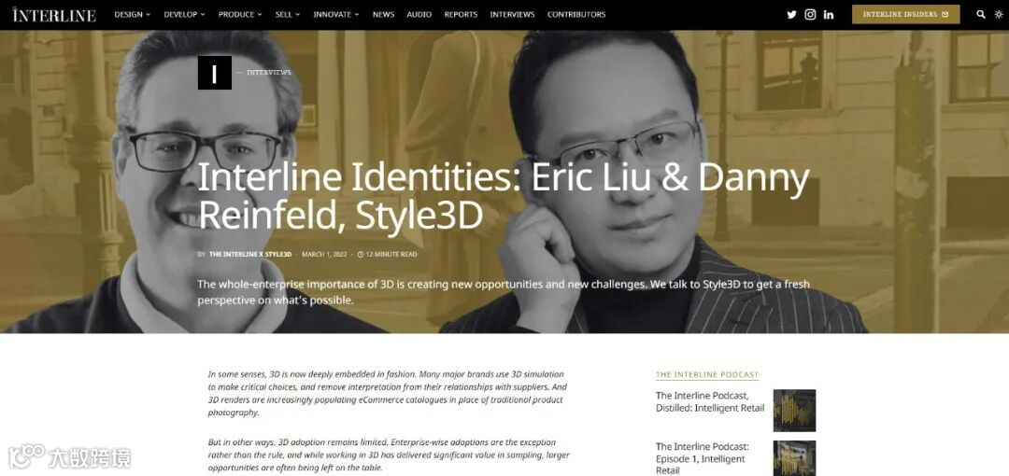Screen dimensions: 1009x476
Task: Click the Interline Insiders button
Action: point(905,14)
